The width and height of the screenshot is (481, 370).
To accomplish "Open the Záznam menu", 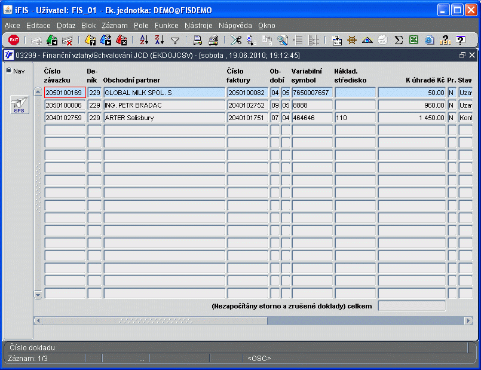I will coord(114,26).
